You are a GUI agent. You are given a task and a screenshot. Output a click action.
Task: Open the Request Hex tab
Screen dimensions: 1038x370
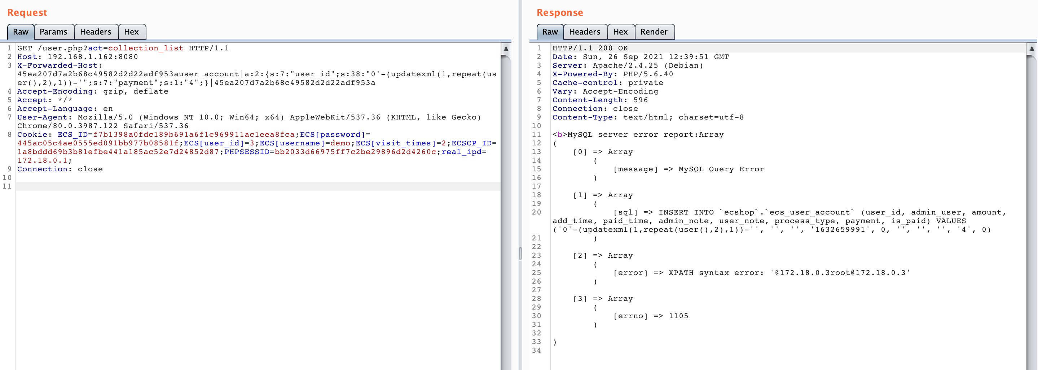(x=132, y=32)
